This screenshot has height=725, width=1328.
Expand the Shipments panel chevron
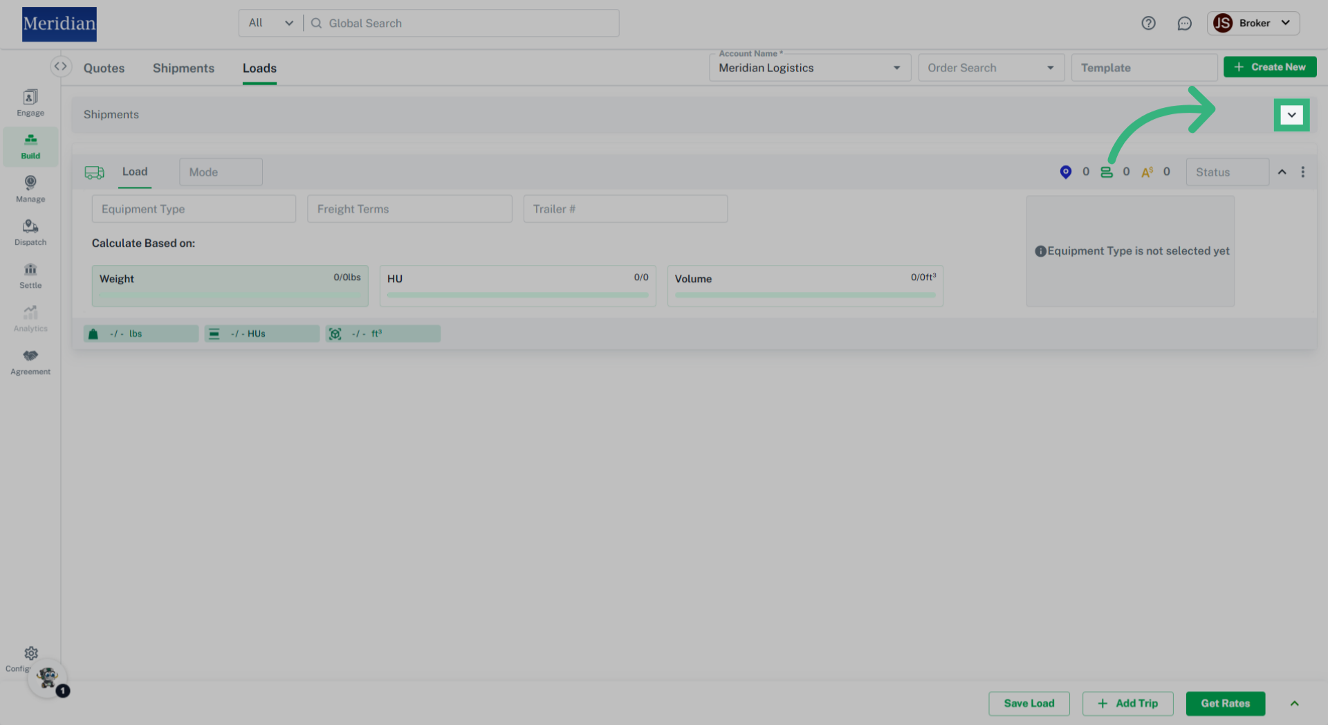coord(1292,114)
